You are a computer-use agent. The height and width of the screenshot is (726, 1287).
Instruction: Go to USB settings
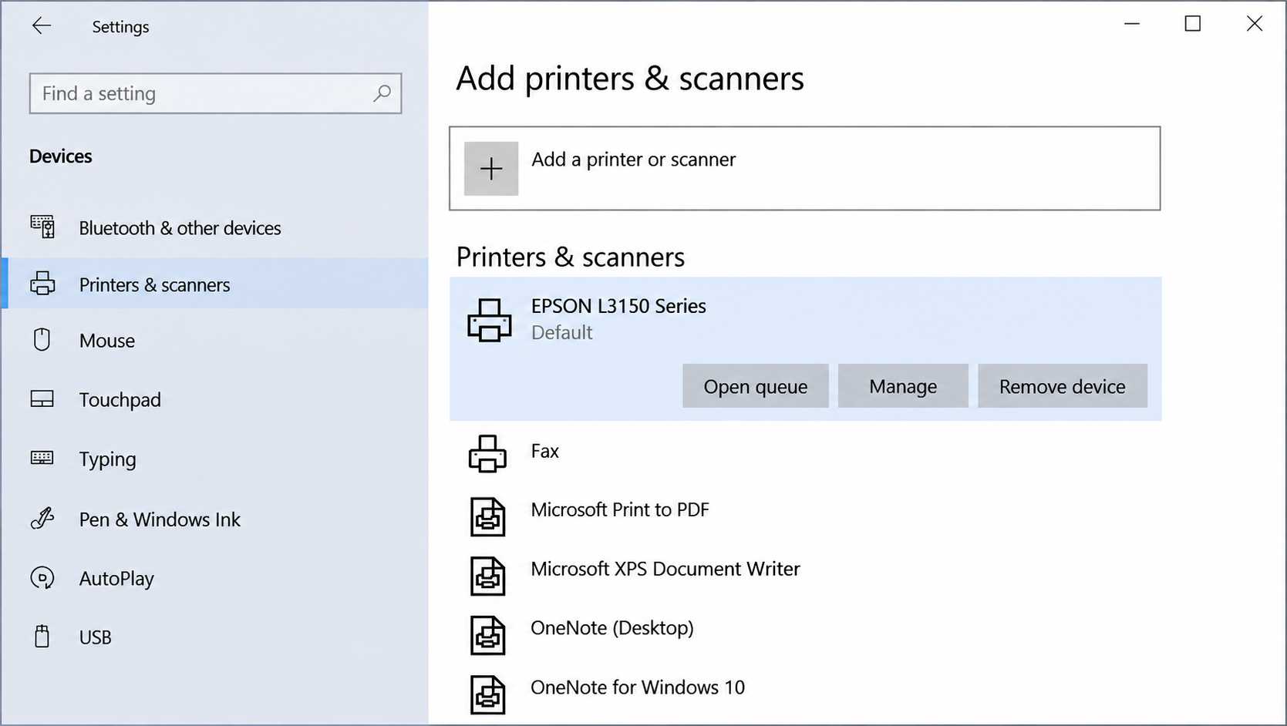(215, 637)
